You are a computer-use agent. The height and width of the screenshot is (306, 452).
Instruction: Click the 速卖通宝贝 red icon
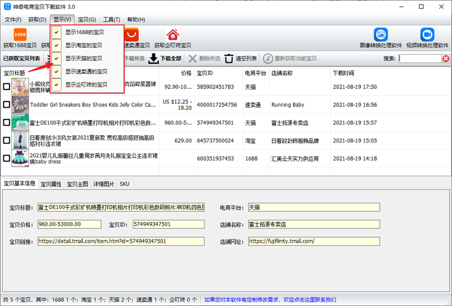(132, 34)
